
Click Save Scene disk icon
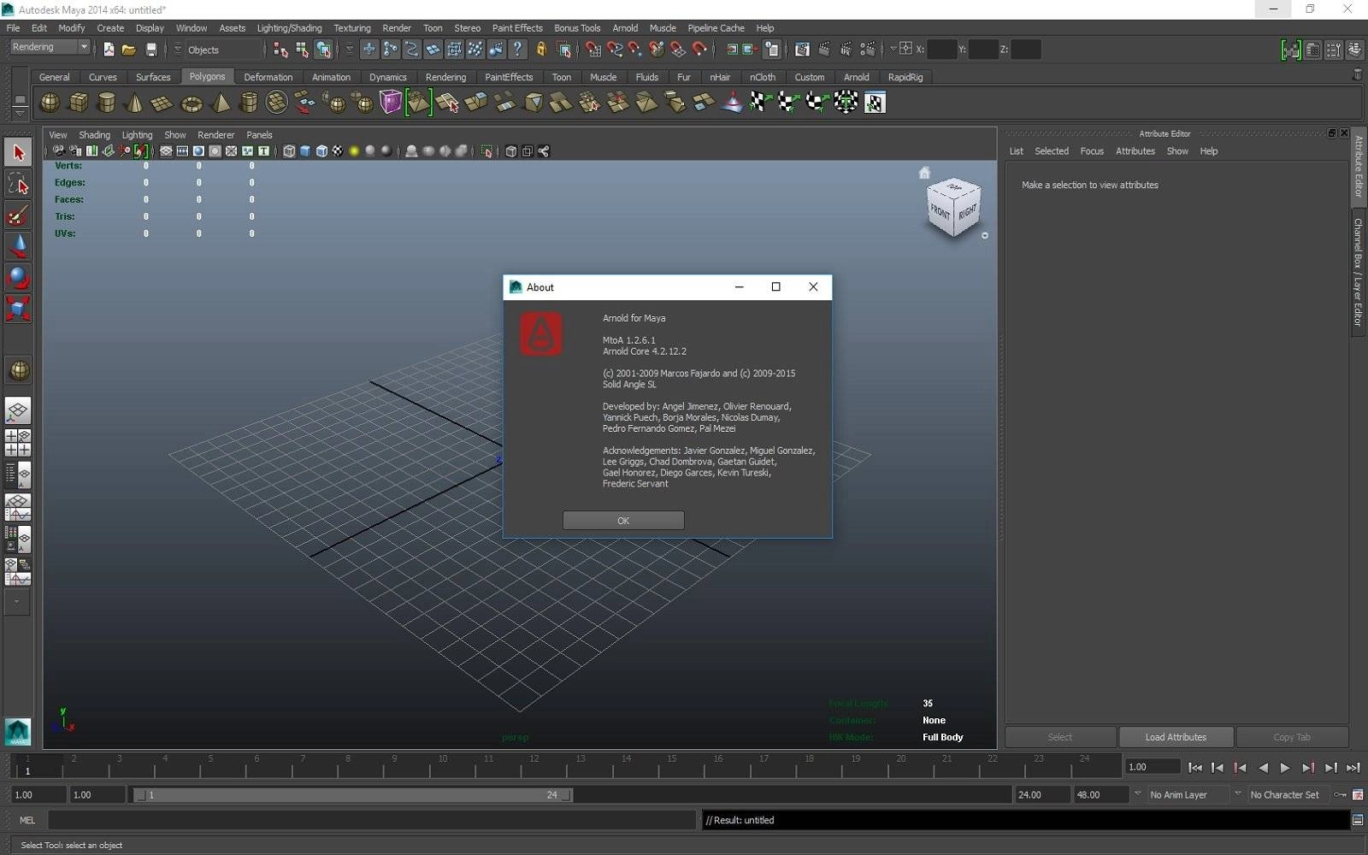tap(151, 50)
